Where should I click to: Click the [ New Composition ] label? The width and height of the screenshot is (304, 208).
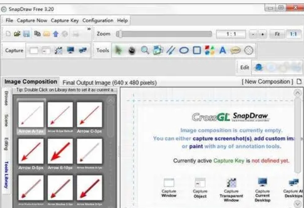click(267, 82)
